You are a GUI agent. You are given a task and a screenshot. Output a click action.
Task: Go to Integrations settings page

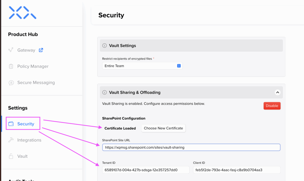point(29,140)
